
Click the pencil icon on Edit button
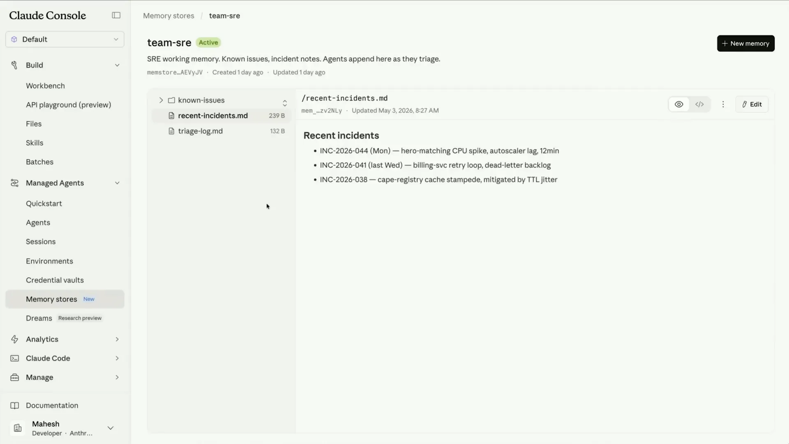744,104
